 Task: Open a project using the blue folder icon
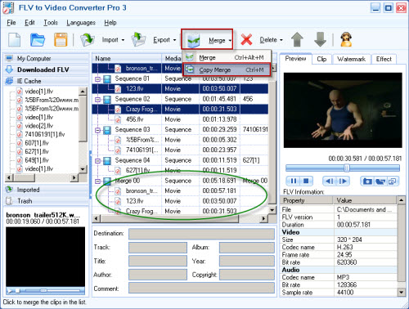[x=38, y=40]
